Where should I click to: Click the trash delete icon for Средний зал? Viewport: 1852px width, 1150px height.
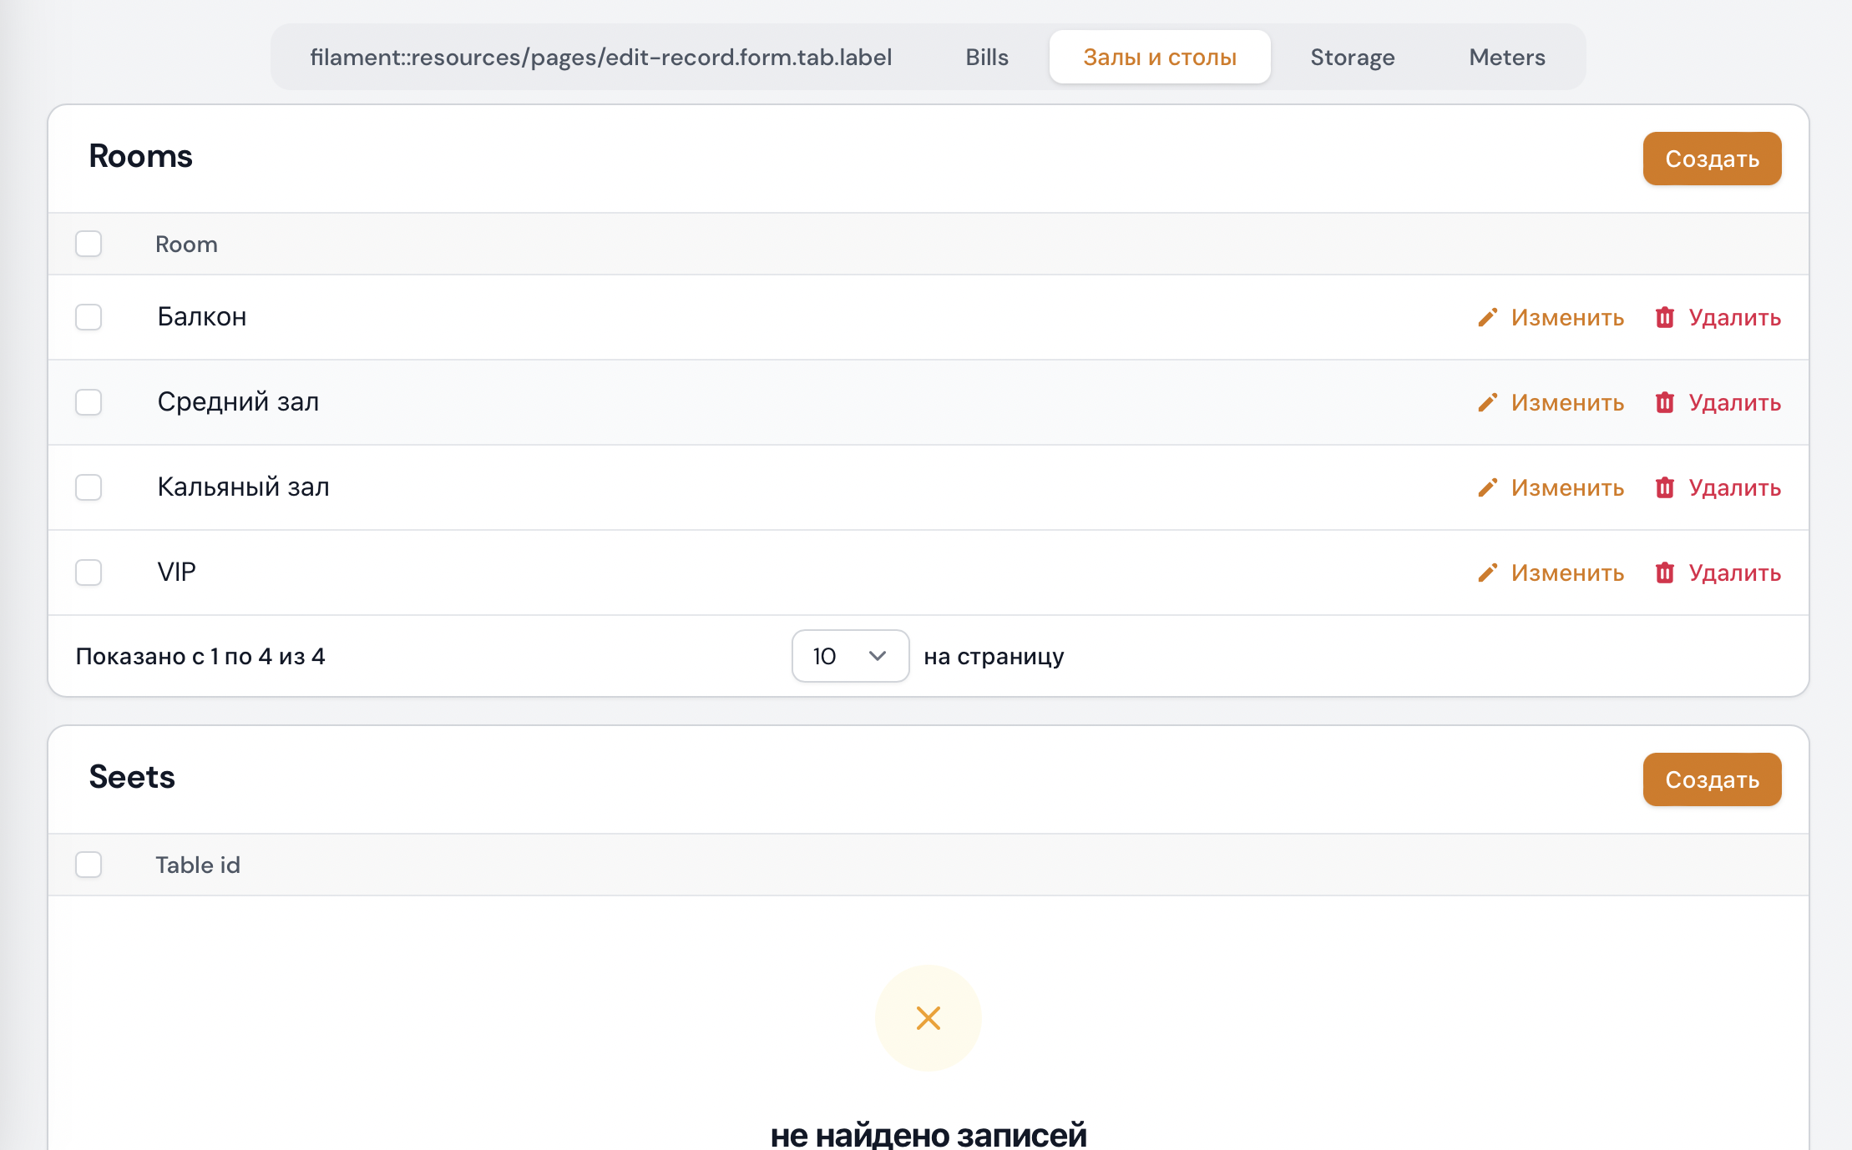click(x=1666, y=402)
